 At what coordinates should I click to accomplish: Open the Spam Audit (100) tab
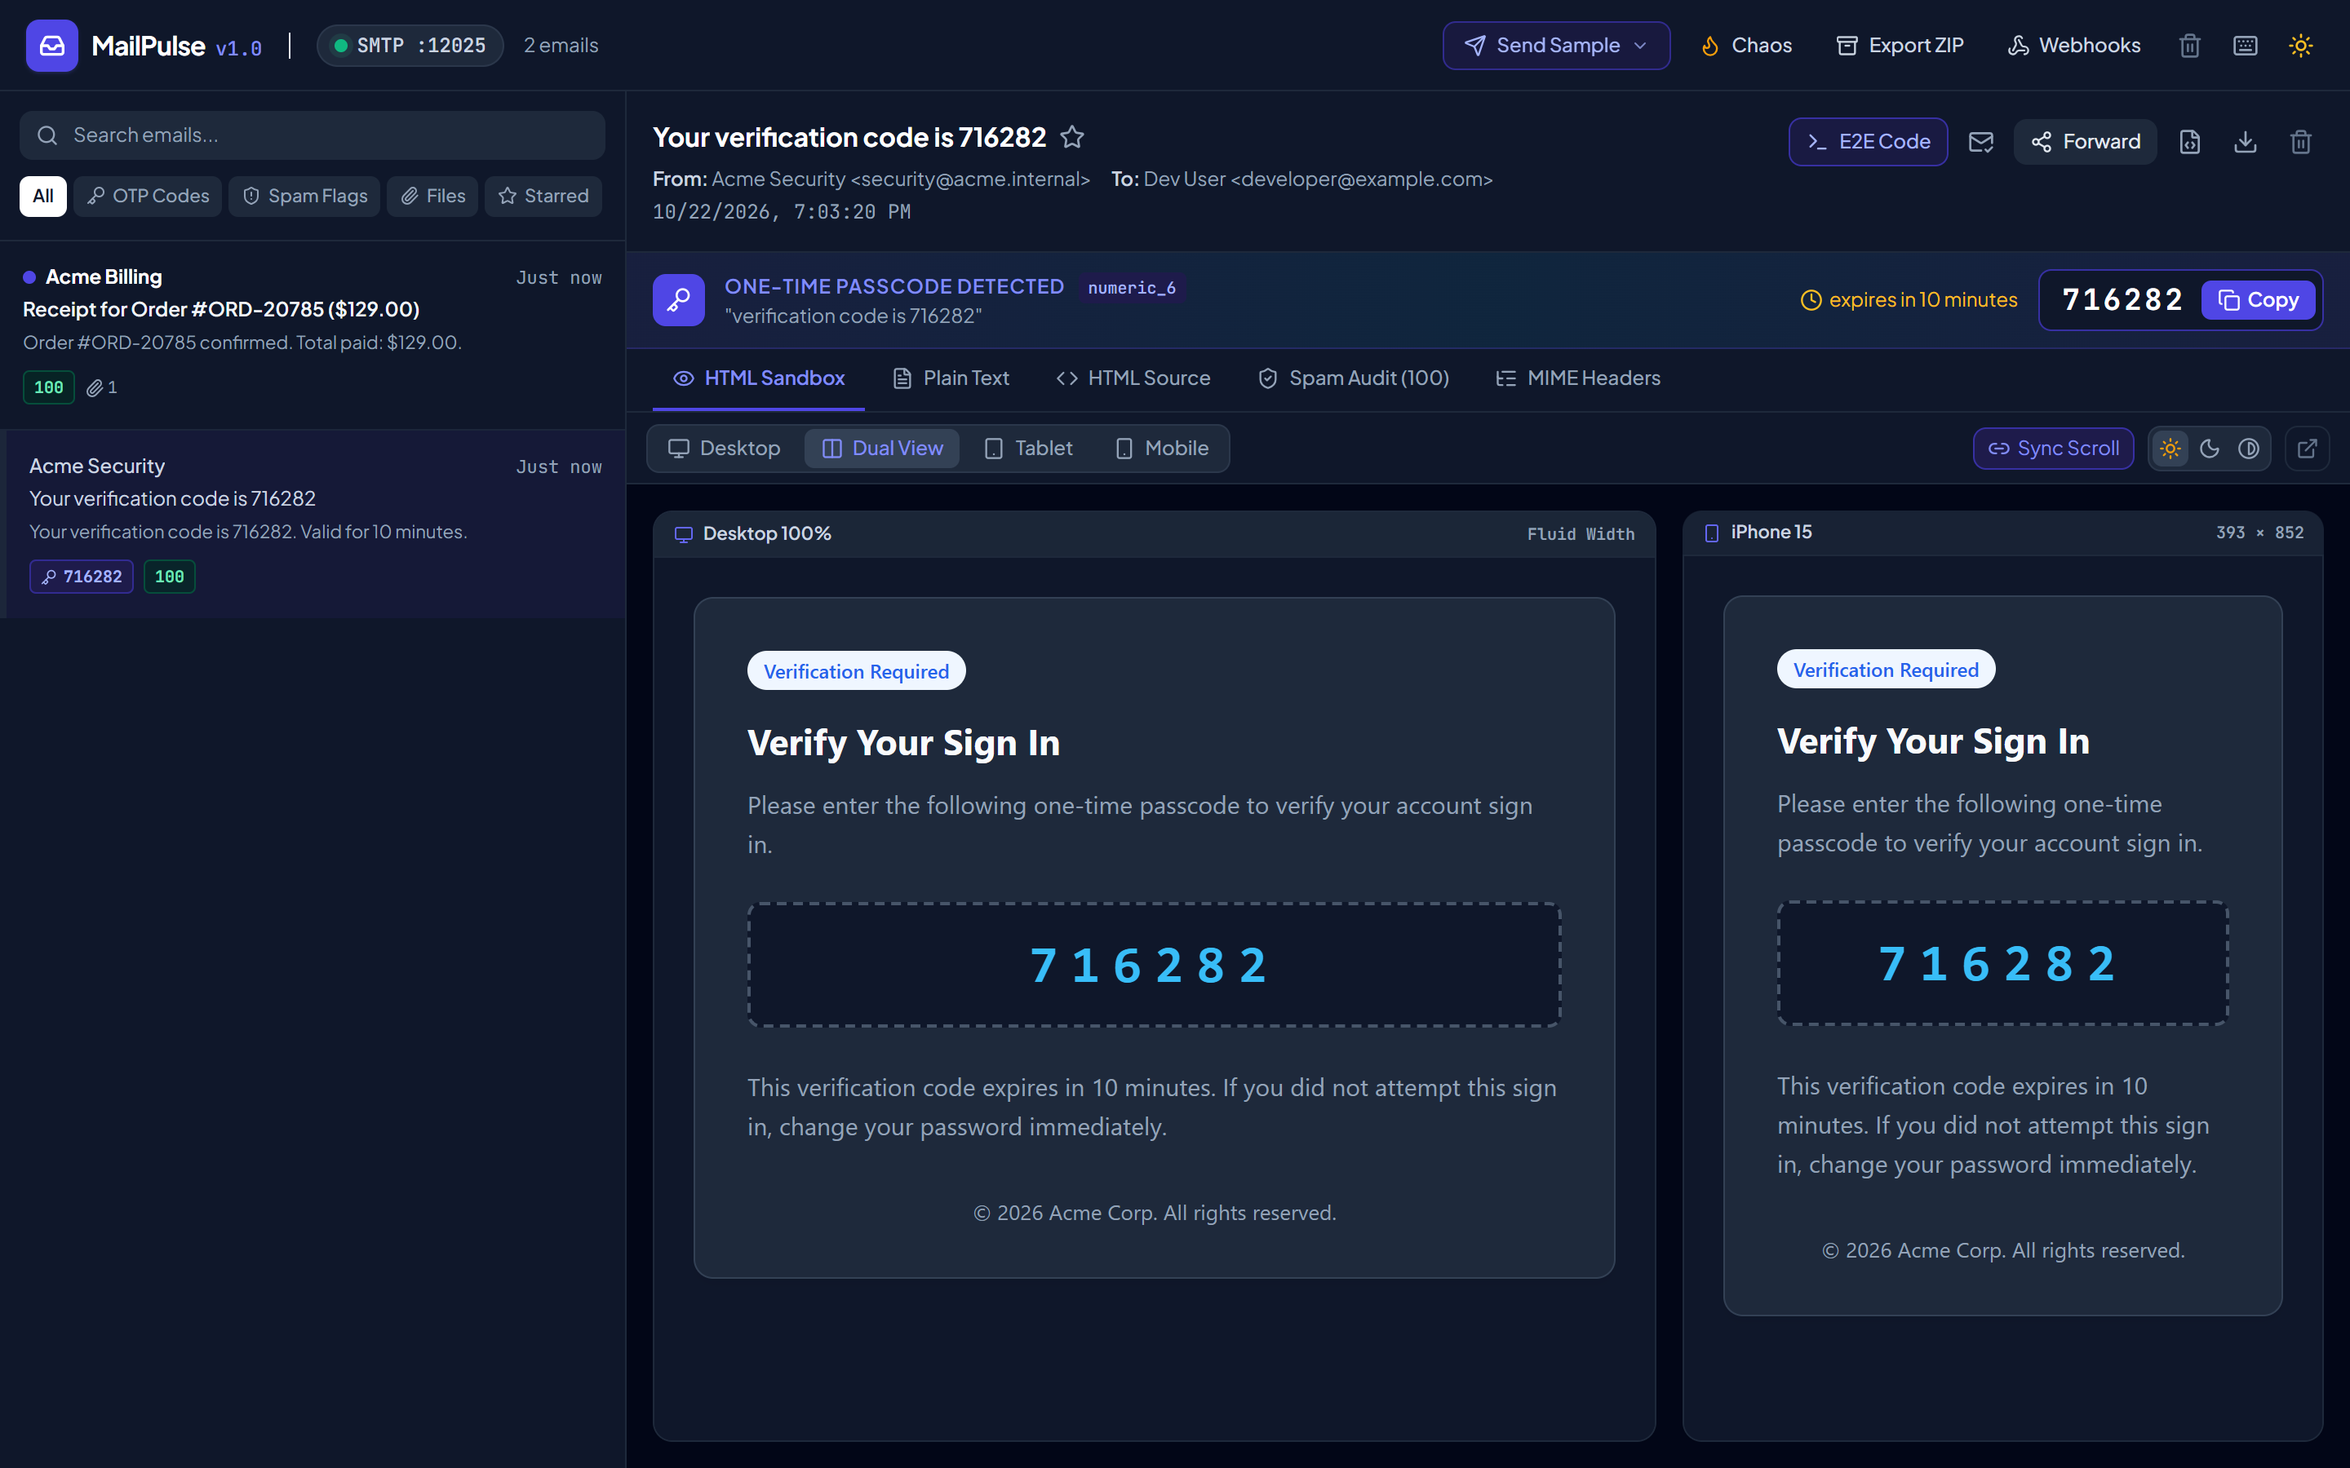[1353, 378]
